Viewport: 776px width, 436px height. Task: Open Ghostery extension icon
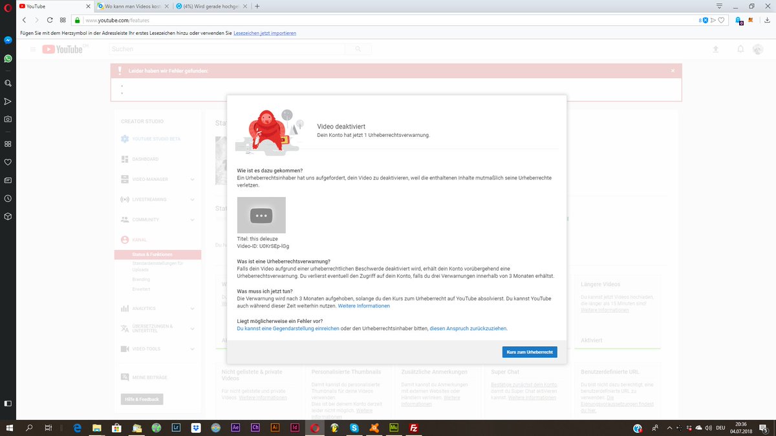tap(739, 20)
